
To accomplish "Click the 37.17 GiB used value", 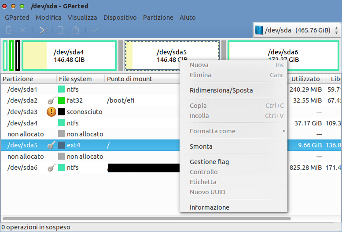I will coord(308,123).
